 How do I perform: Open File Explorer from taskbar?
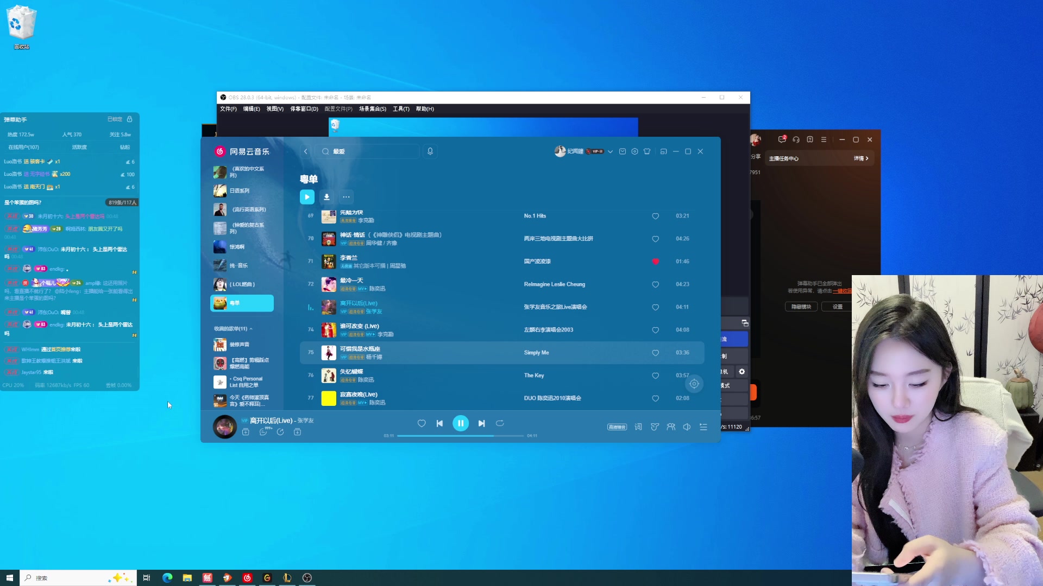coord(187,578)
